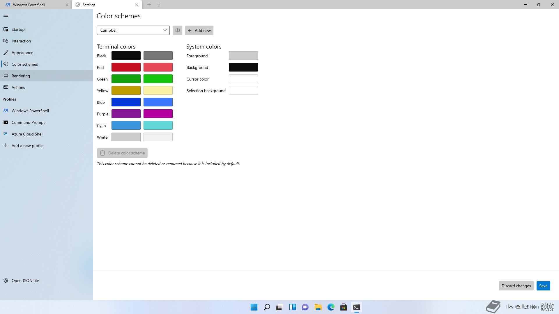Click the rename color scheme icon button
The image size is (559, 314).
(x=177, y=31)
